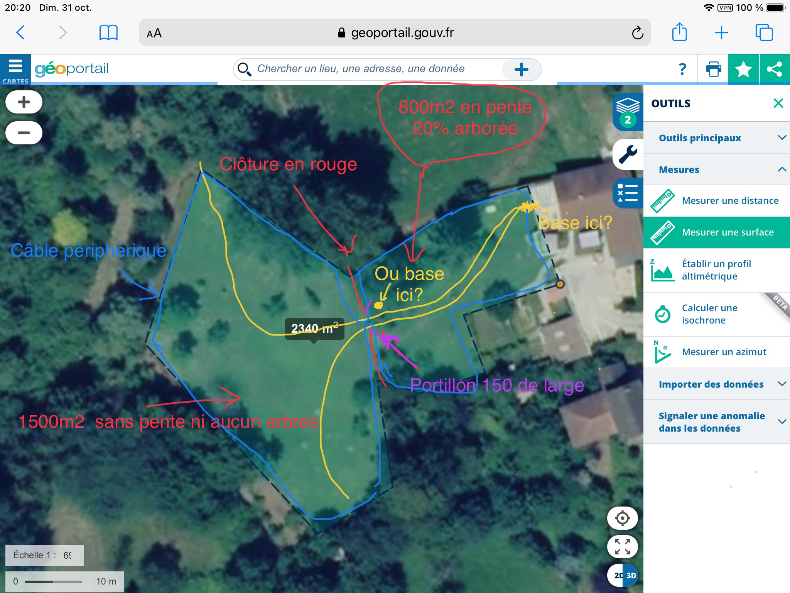790x593 pixels.
Task: Select Établir un profil altimétrique
Action: [x=717, y=270]
